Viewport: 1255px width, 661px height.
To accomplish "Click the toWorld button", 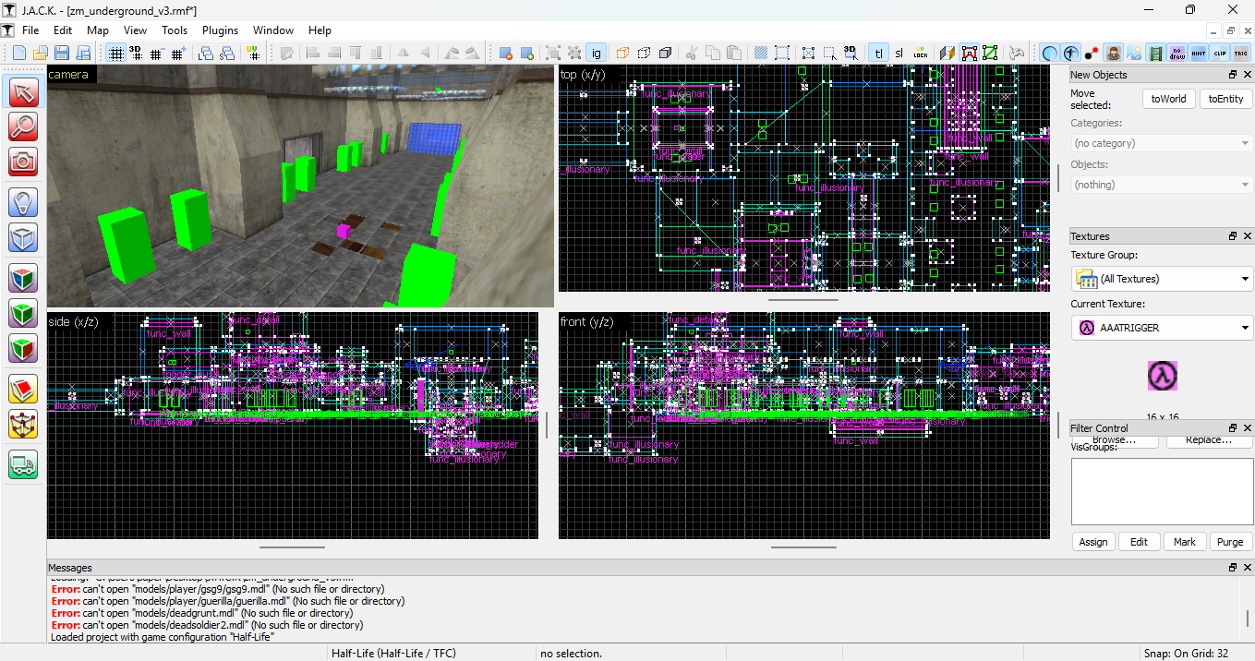I will pos(1168,99).
